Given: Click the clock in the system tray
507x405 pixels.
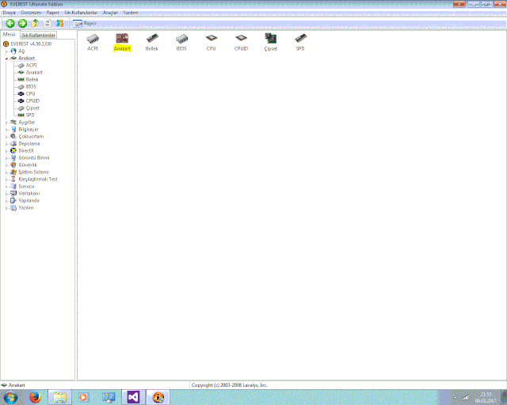Looking at the screenshot, I should pos(486,397).
